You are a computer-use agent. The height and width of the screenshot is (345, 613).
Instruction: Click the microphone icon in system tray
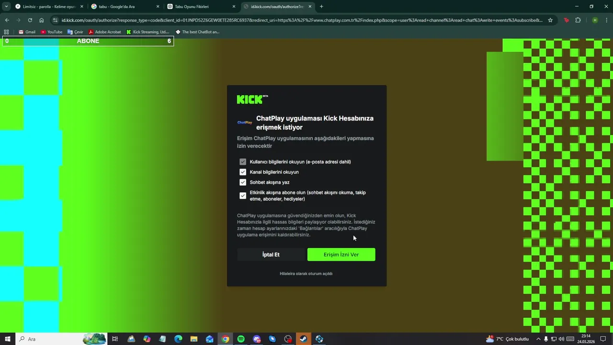coord(546,339)
